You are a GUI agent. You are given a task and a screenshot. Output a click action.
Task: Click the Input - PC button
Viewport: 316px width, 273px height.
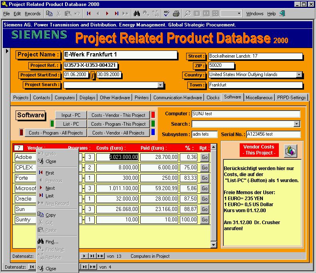click(x=71, y=115)
